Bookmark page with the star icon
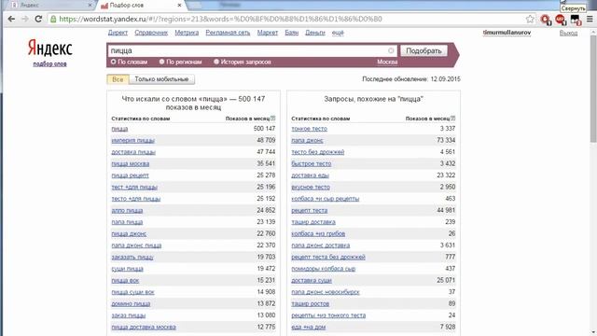The image size is (597, 336). click(x=530, y=19)
